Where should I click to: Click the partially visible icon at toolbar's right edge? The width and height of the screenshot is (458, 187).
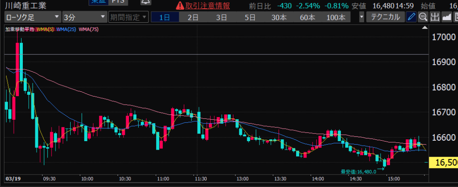pyautogui.click(x=455, y=17)
